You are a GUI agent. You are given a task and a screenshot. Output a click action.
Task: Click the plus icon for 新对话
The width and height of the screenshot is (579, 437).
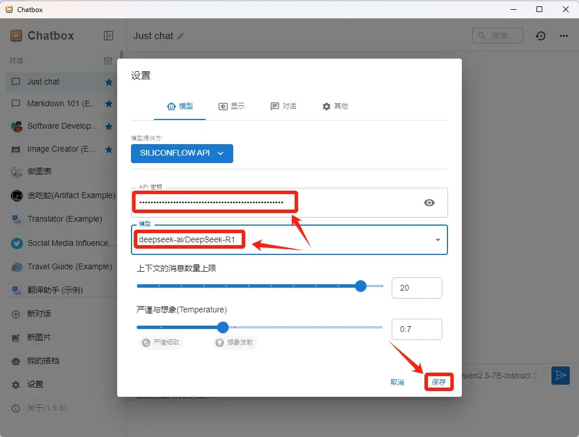[16, 314]
